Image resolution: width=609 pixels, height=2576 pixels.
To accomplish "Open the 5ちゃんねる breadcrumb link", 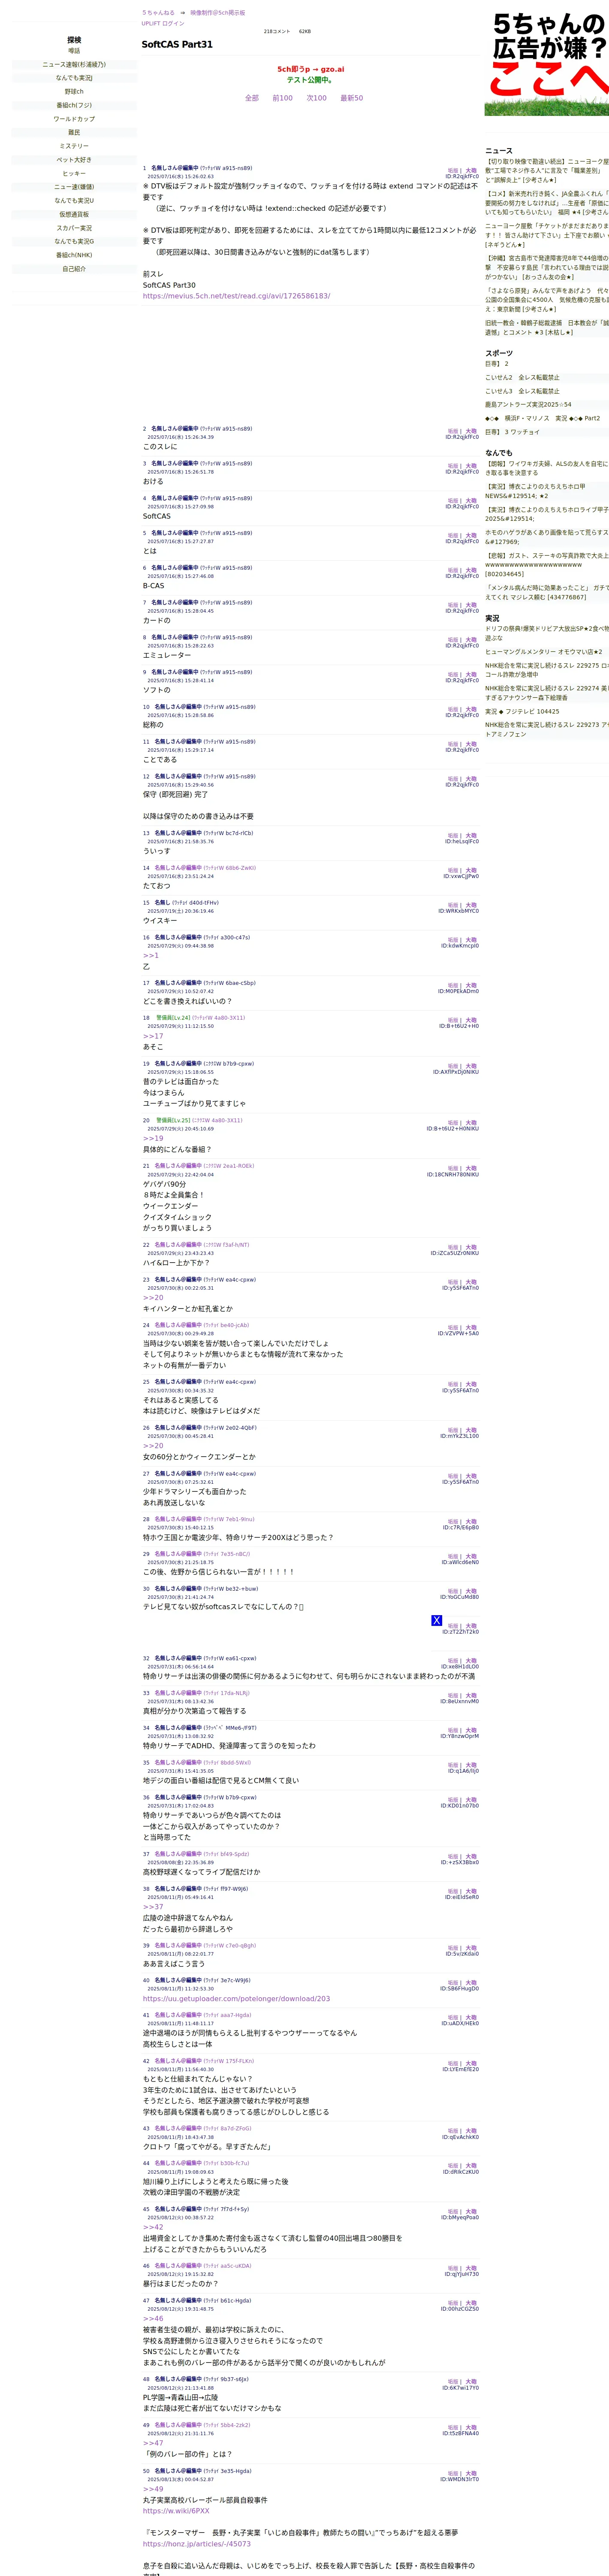I will 158,13.
